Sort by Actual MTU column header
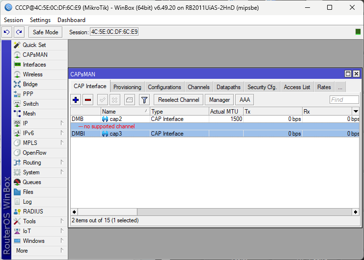The image size is (364, 260). click(226, 112)
